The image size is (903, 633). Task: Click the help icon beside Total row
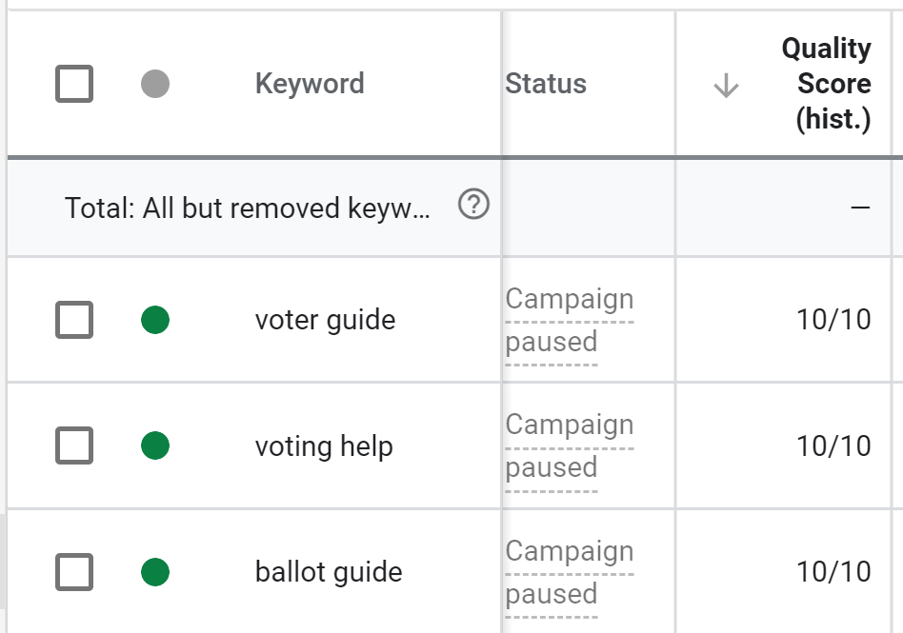473,204
